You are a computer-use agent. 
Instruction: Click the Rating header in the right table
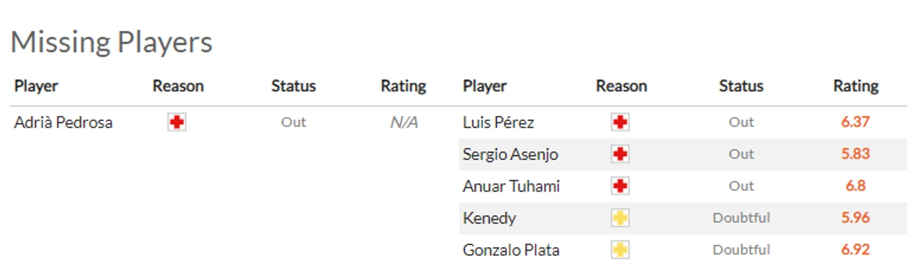[x=856, y=86]
